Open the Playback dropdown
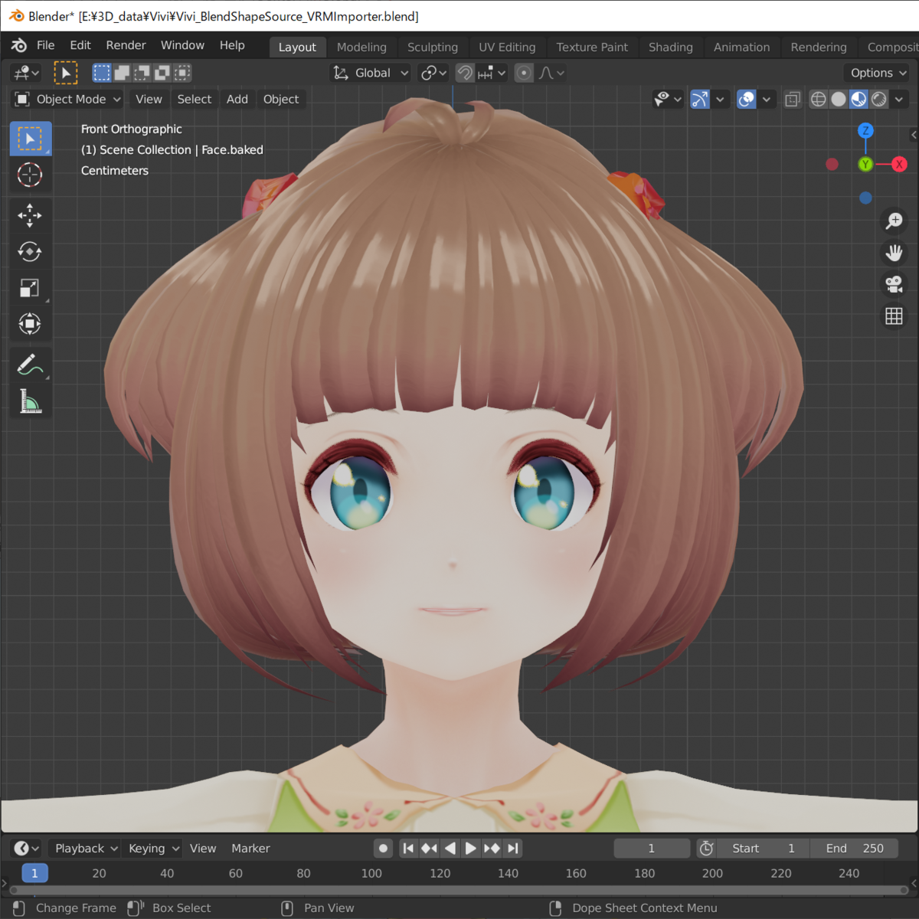919x919 pixels. (x=85, y=848)
